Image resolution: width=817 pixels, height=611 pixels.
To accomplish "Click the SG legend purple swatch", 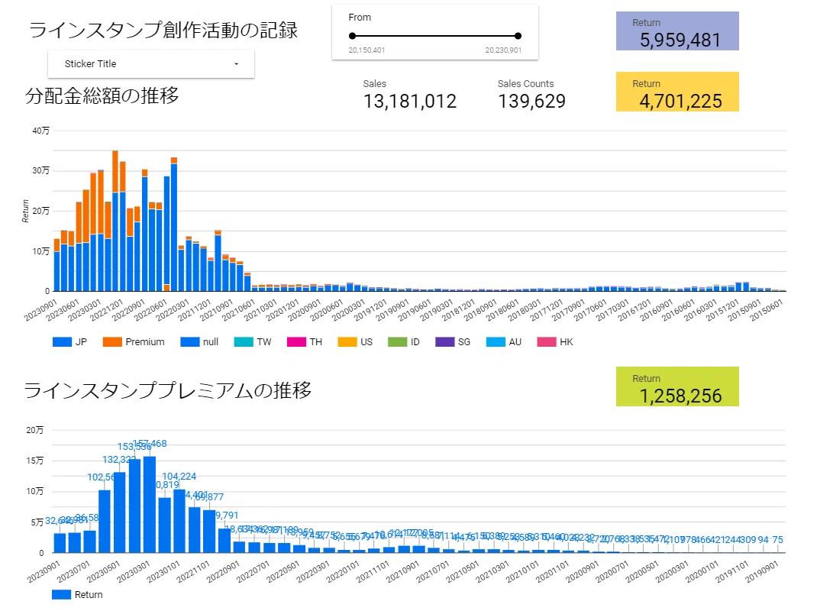I will 444,342.
